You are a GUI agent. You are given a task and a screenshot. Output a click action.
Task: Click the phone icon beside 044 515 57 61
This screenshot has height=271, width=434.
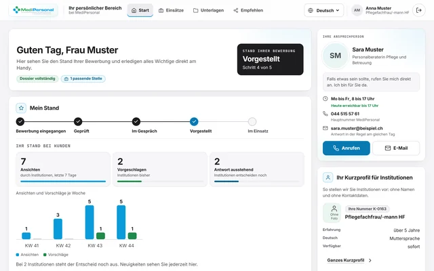(325, 114)
